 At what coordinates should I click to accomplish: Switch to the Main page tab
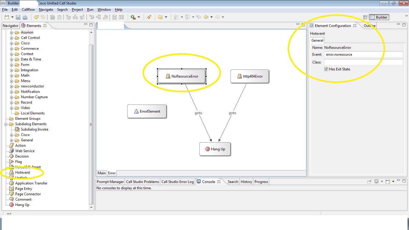pos(102,173)
